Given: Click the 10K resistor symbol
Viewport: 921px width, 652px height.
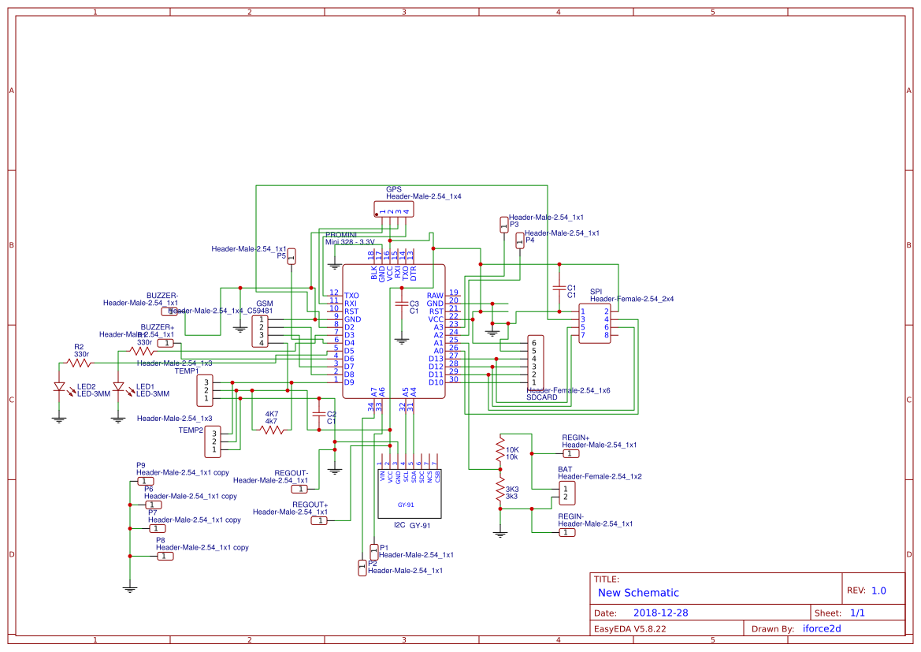Looking at the screenshot, I should click(501, 451).
